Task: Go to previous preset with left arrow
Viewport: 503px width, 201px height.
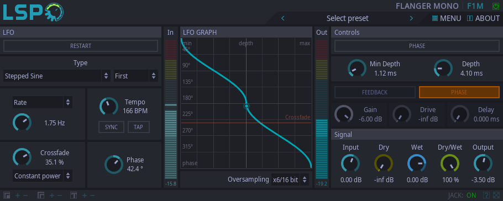Action: 282,18
